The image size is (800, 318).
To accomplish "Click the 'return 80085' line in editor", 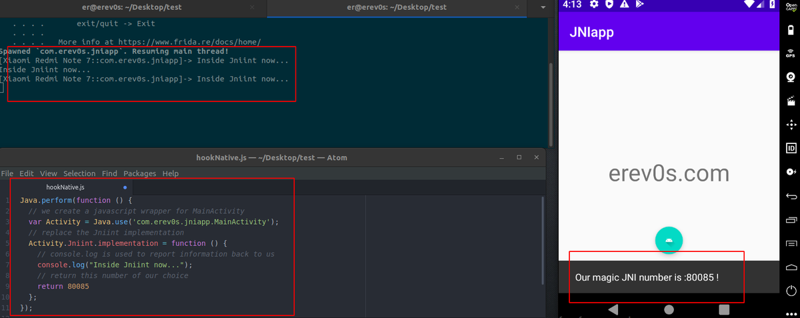I will 63,286.
